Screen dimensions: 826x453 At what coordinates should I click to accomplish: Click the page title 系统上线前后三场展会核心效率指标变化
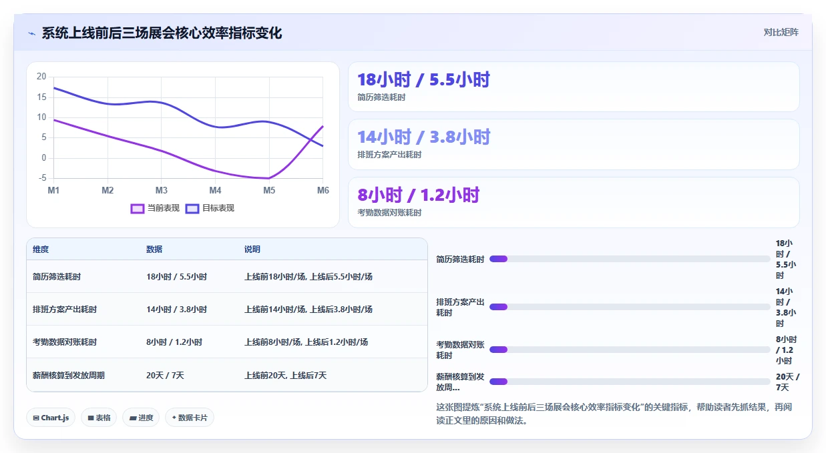pos(162,33)
